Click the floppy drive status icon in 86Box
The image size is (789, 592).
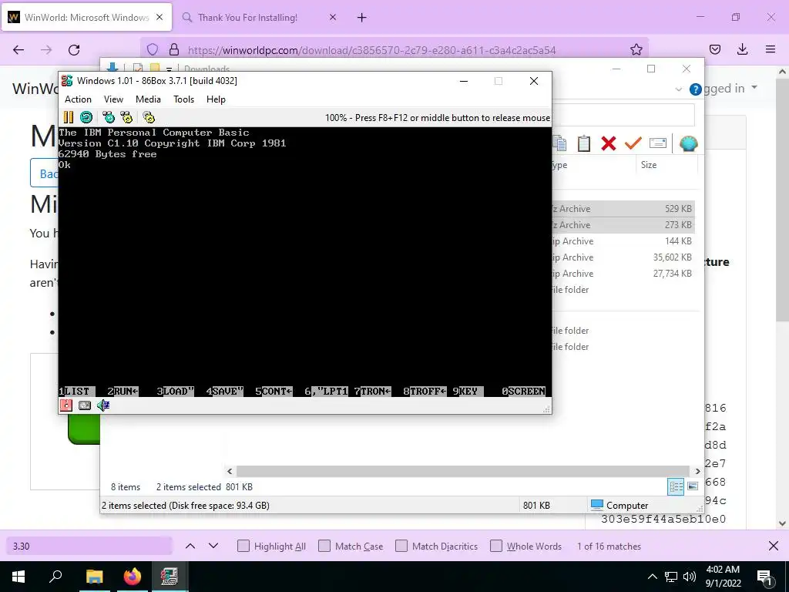click(66, 405)
